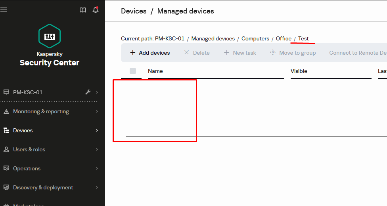Click the Kaspersky Security Center logo
This screenshot has height=206, width=387.
click(x=50, y=36)
